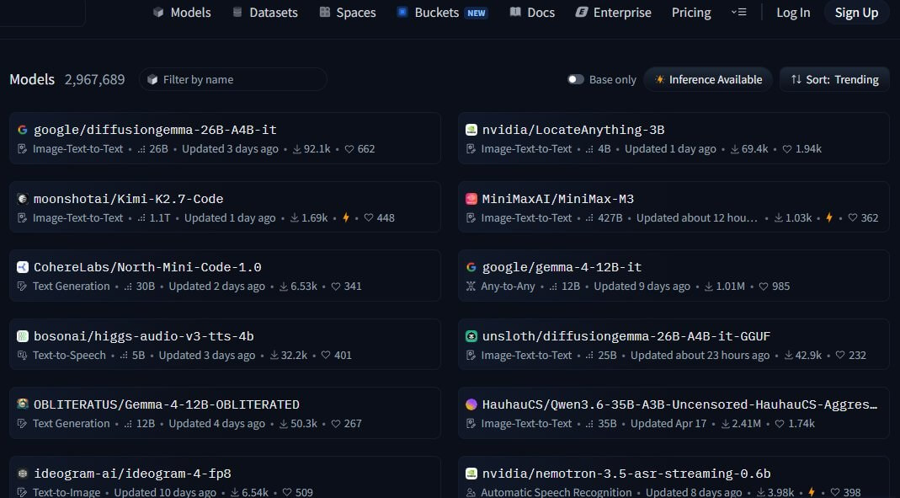
Task: Click 'Updated Apr 17' on HauhauCS row
Action: (668, 423)
